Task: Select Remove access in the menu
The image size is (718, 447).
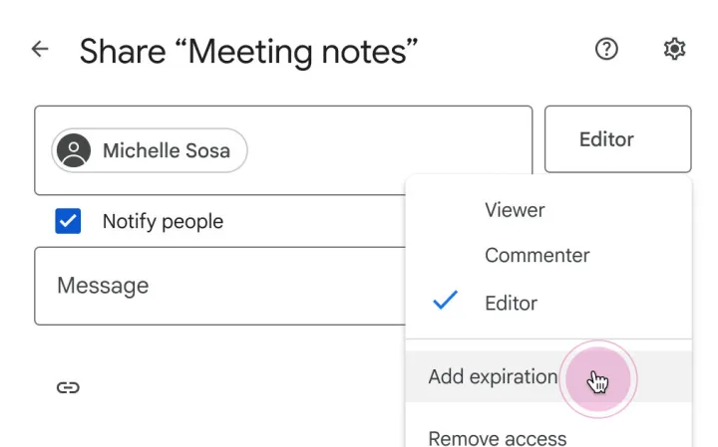Action: 497,438
